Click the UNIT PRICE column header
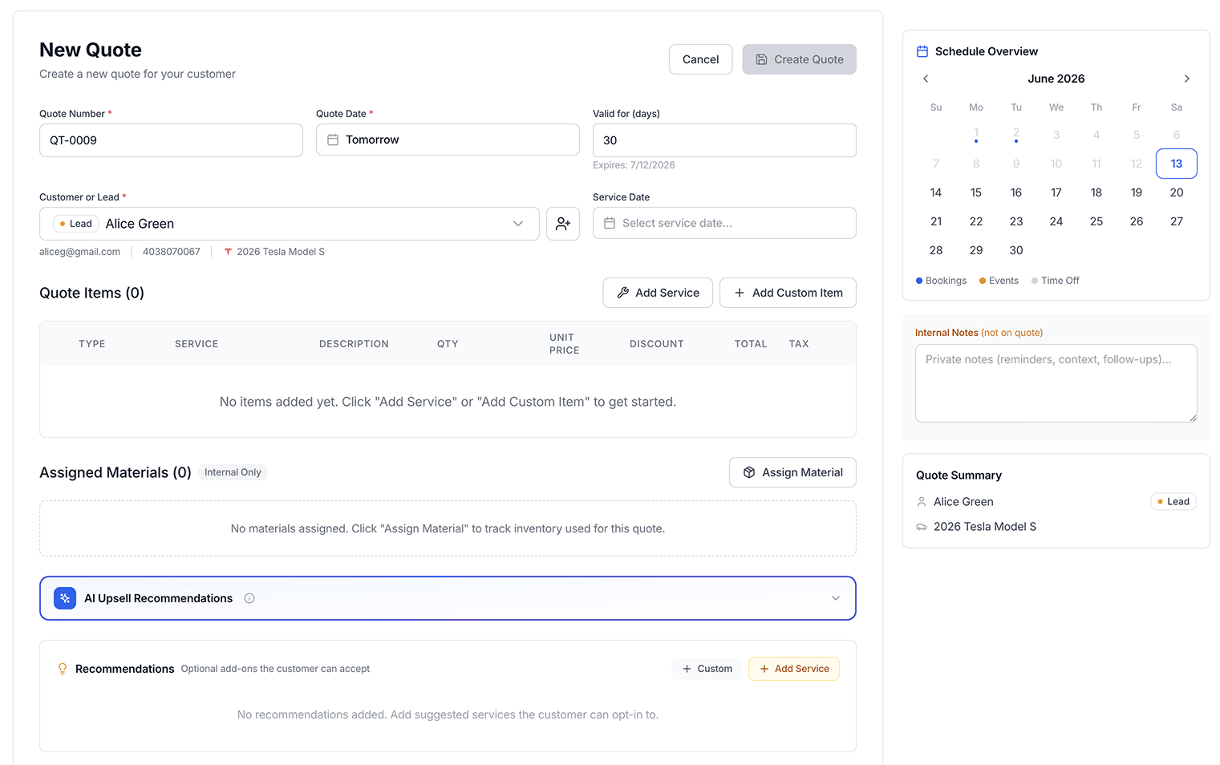This screenshot has width=1220, height=765. pyautogui.click(x=564, y=344)
